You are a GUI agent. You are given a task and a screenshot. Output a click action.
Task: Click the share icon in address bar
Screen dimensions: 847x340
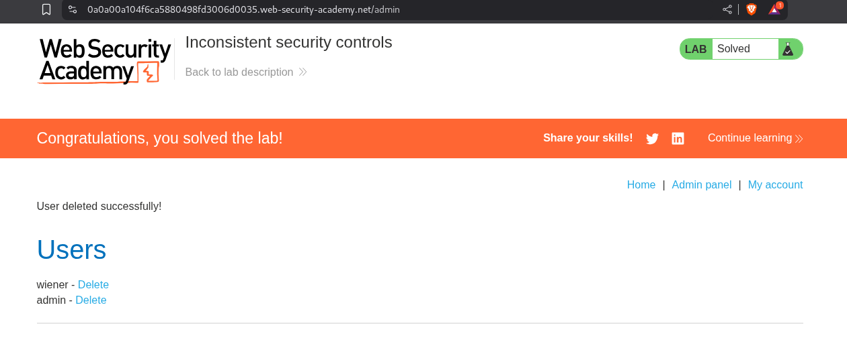click(727, 9)
